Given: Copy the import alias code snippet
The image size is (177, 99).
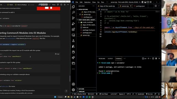Looking at the screenshot, I should (57, 54).
